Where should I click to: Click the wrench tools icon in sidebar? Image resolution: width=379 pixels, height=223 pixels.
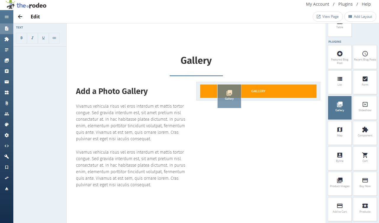tap(7, 157)
